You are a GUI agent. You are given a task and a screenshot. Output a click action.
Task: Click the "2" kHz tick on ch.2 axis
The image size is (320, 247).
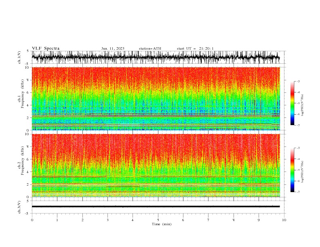tap(28, 184)
